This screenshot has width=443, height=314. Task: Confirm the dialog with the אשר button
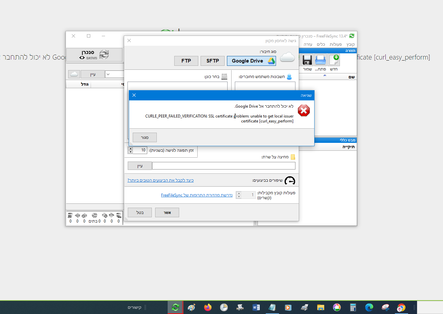(167, 213)
